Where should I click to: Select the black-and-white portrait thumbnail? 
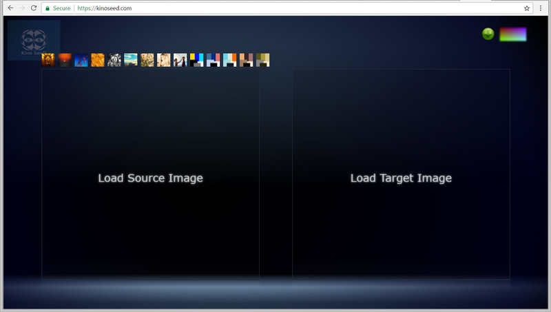114,61
